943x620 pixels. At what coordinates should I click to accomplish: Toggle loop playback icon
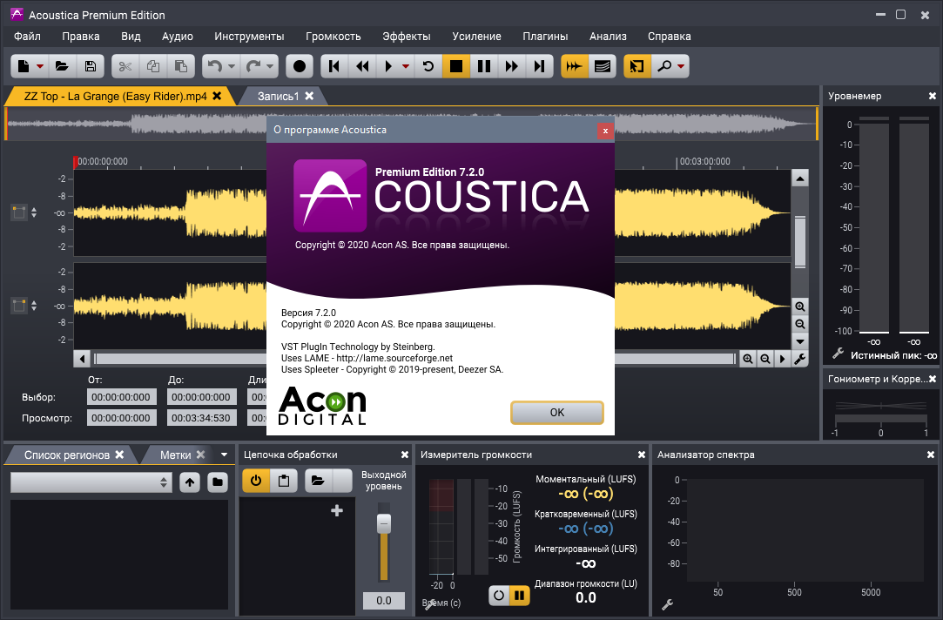coord(428,66)
